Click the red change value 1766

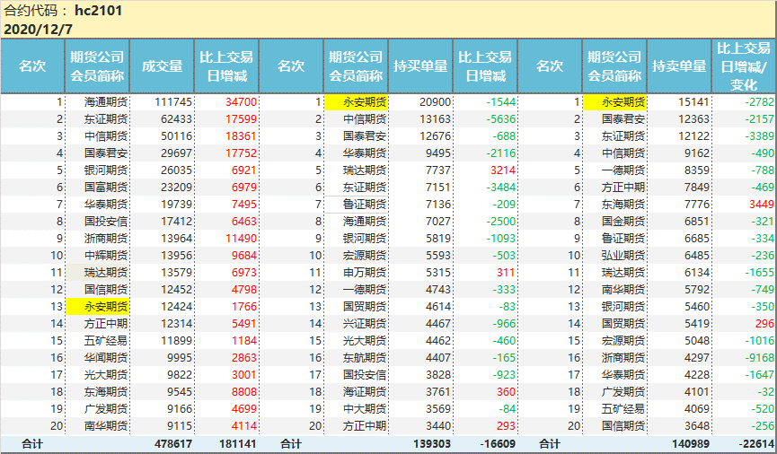(x=244, y=307)
